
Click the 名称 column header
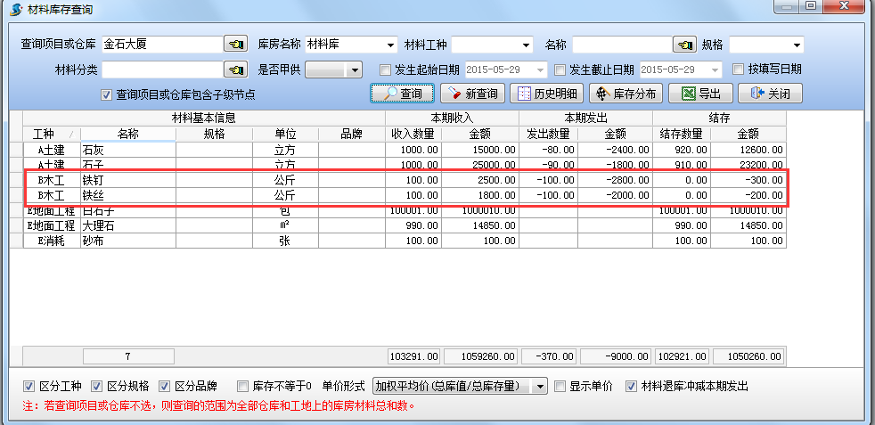tap(127, 135)
